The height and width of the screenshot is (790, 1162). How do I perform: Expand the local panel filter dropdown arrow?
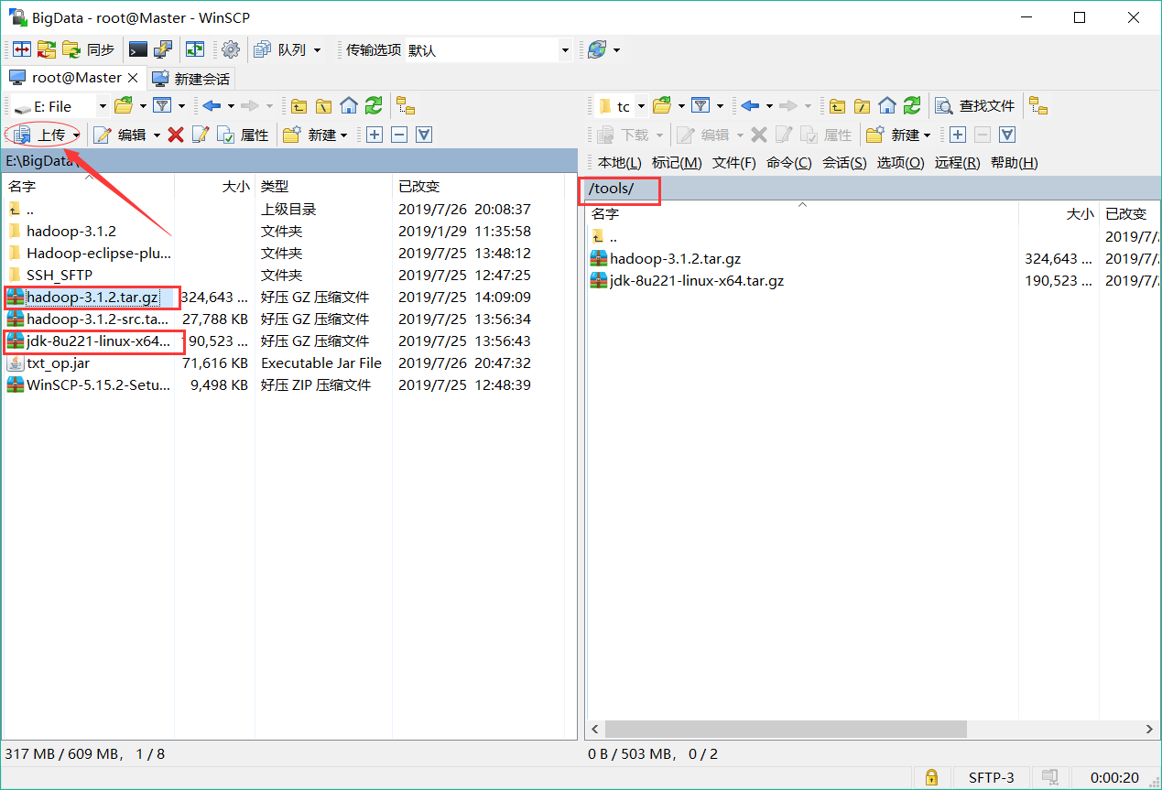pos(181,106)
